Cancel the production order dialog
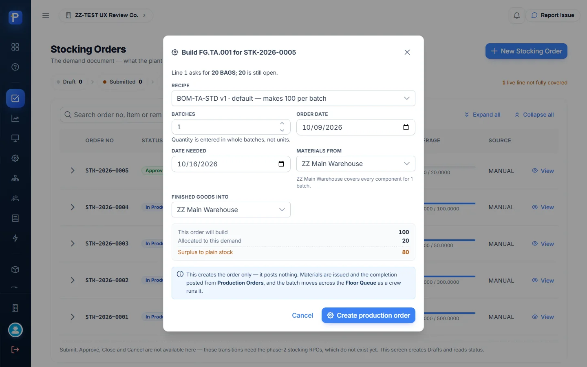 pos(302,315)
